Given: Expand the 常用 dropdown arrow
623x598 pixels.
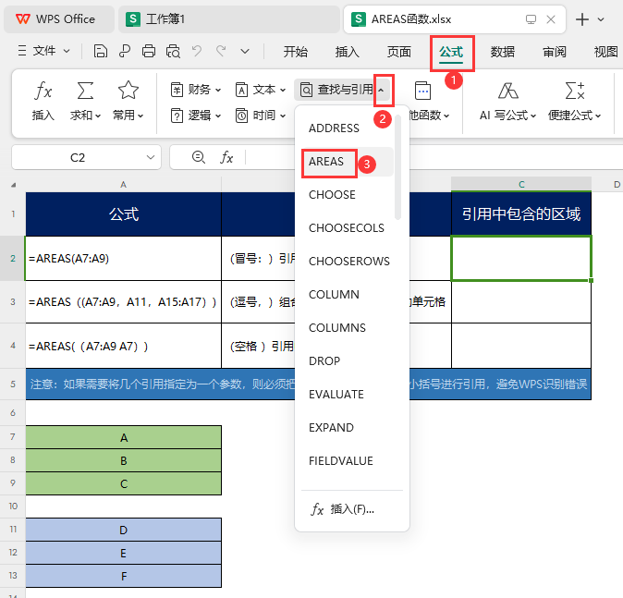Looking at the screenshot, I should coord(140,116).
